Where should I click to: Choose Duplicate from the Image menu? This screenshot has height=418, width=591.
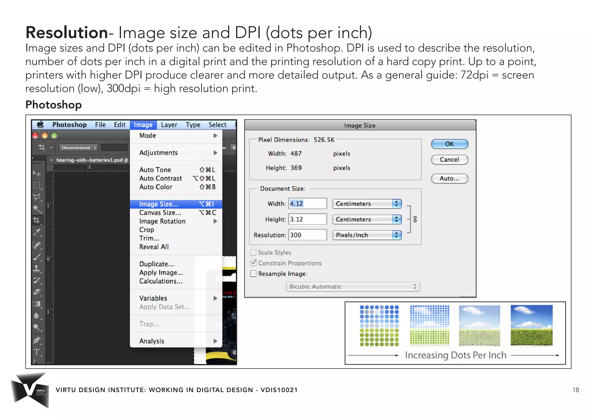[176, 264]
